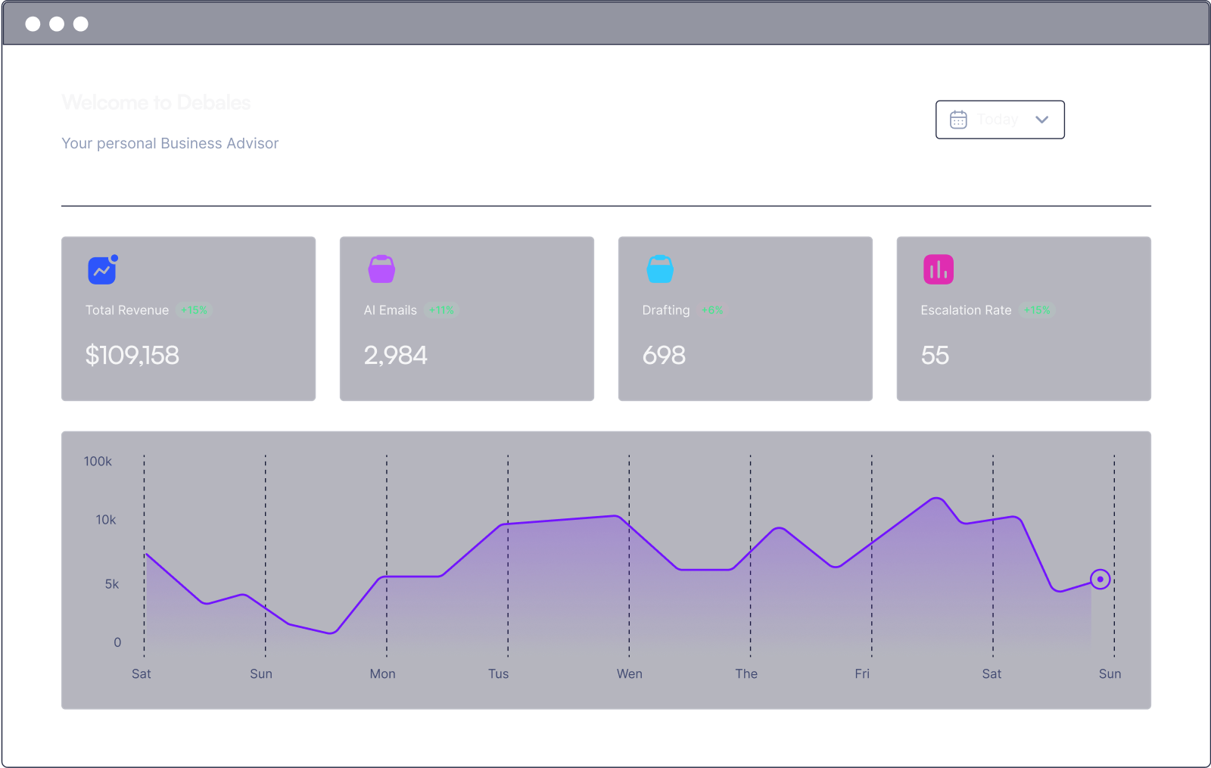Select the Sat label on the chart axis
Image resolution: width=1211 pixels, height=768 pixels.
click(141, 673)
